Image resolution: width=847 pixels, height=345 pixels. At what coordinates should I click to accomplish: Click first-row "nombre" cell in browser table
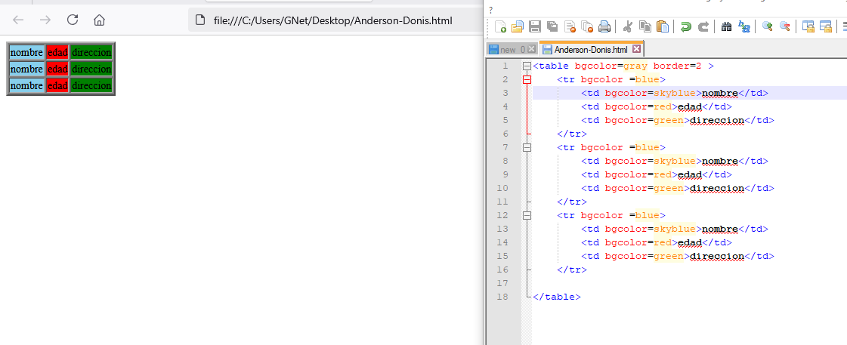[x=26, y=52]
